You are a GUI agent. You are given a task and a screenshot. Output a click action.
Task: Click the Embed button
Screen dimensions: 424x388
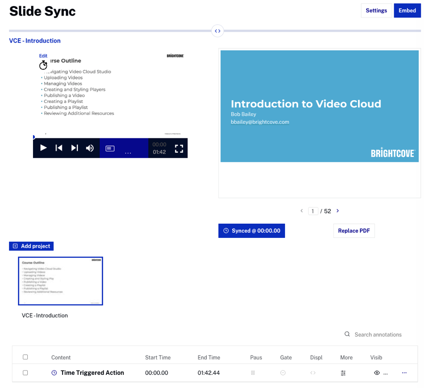[x=407, y=10]
